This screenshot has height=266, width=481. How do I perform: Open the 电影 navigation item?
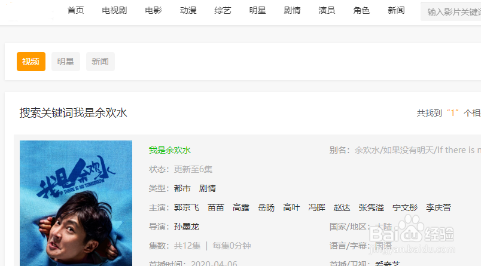tap(153, 10)
